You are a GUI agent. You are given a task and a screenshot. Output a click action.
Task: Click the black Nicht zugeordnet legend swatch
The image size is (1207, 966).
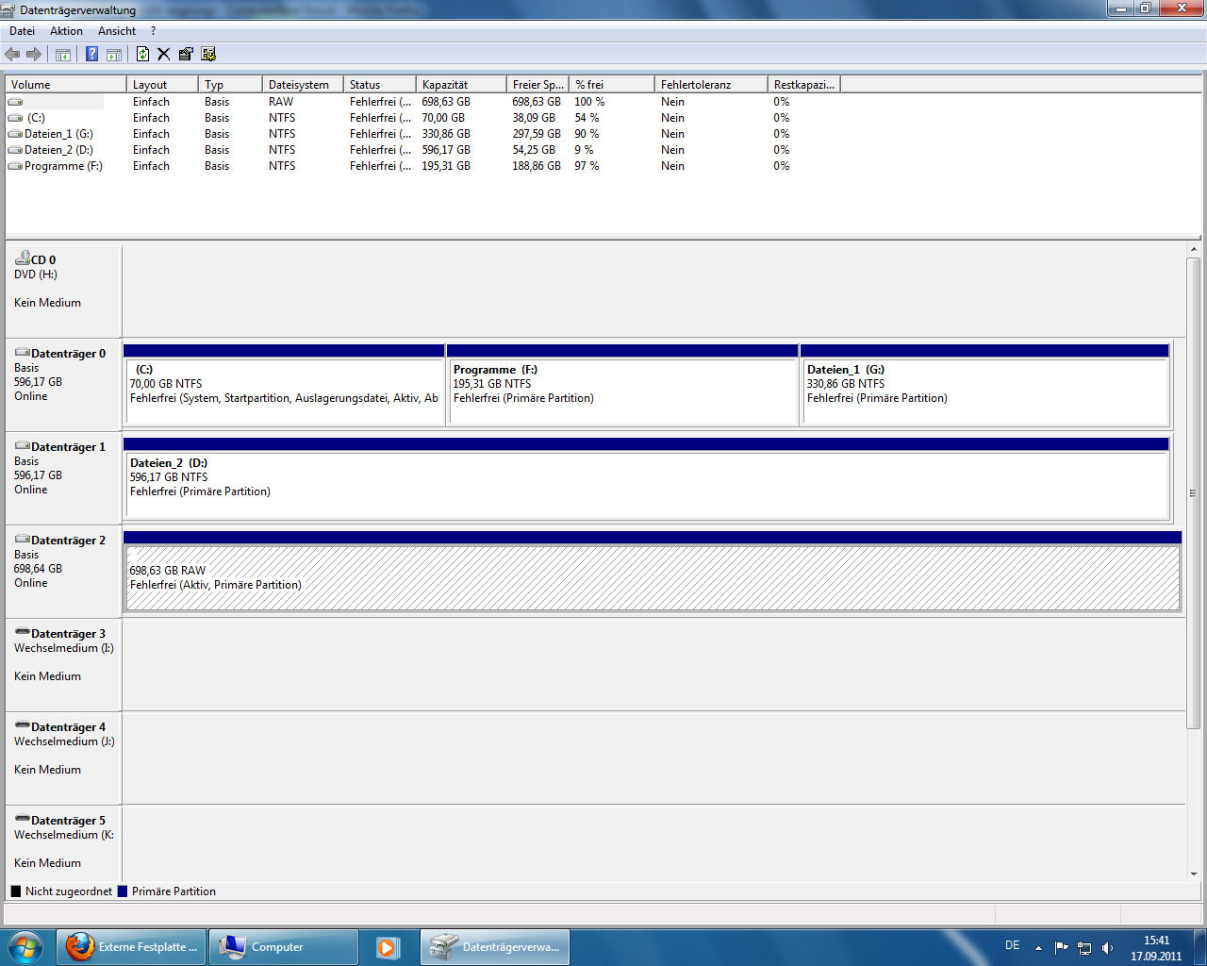point(15,891)
